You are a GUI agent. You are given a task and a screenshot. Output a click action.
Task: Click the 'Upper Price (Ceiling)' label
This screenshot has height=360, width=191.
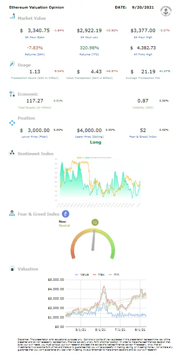tap(90, 137)
